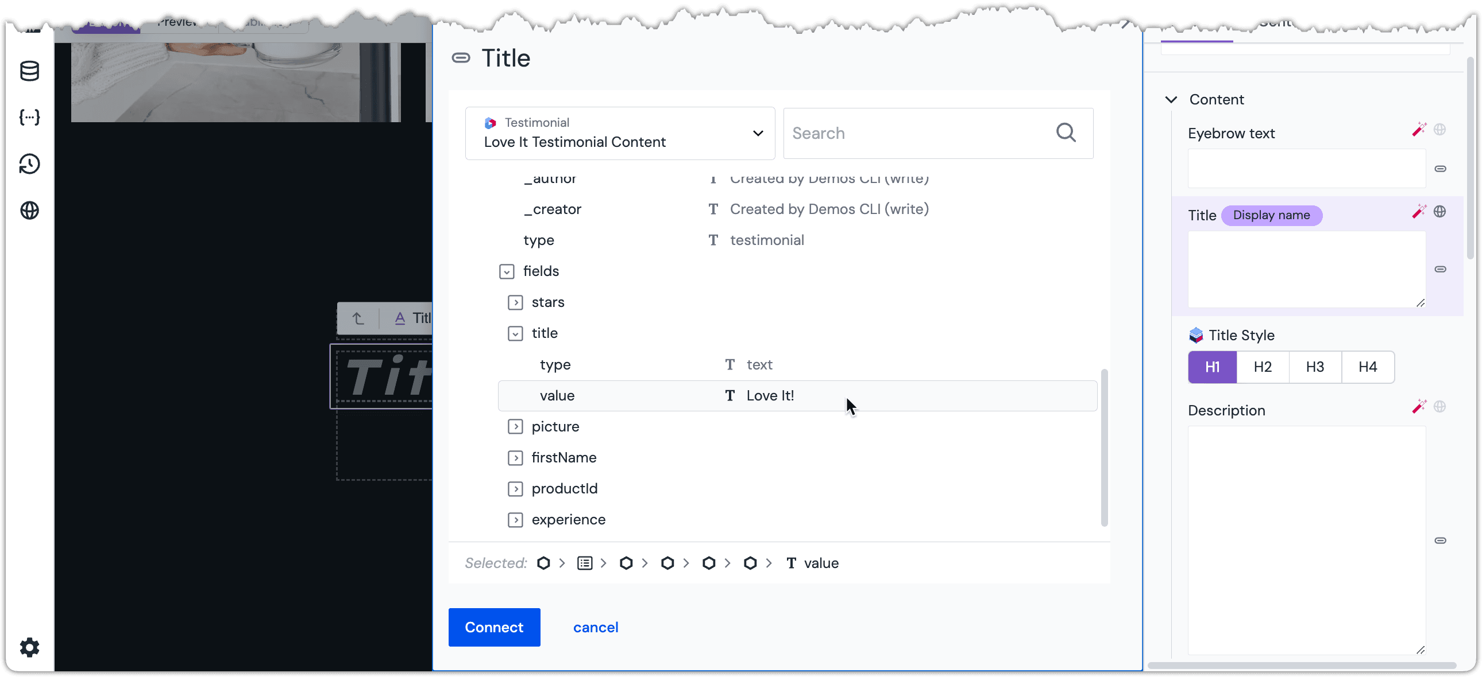Viewport: 1482px width, 677px height.
Task: Open the Testimonial content source dropdown
Action: coord(621,132)
